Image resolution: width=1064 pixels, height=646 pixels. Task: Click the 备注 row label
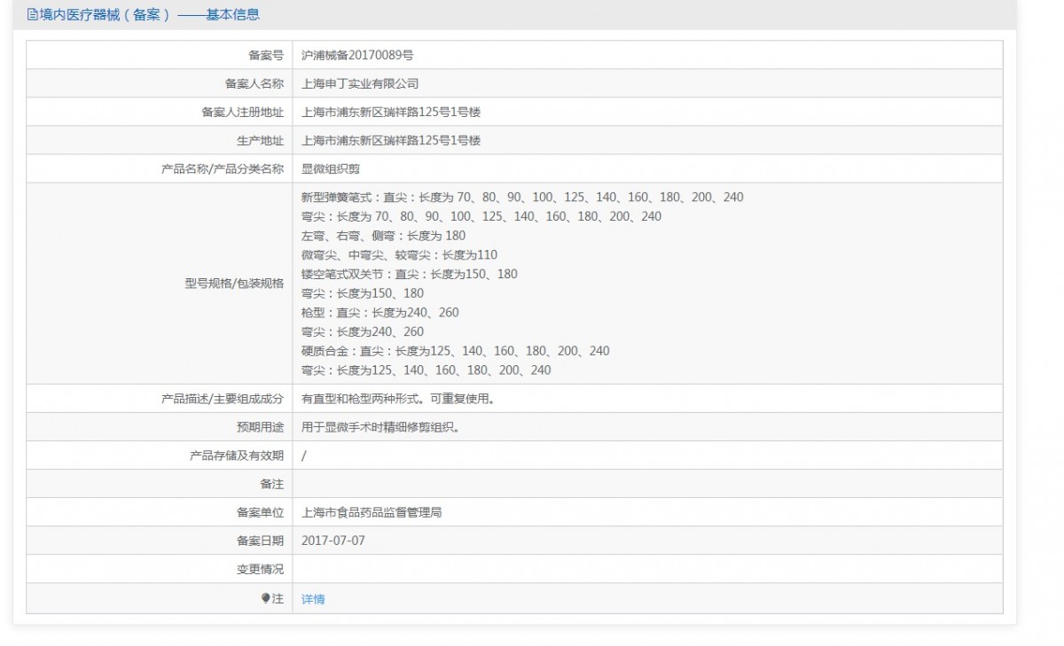pos(271,484)
